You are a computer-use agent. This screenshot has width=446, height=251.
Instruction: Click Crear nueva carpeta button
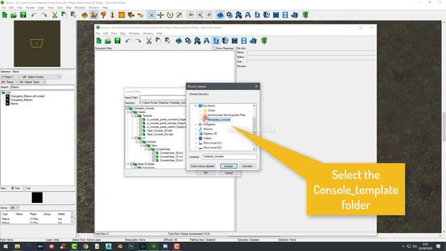202,166
